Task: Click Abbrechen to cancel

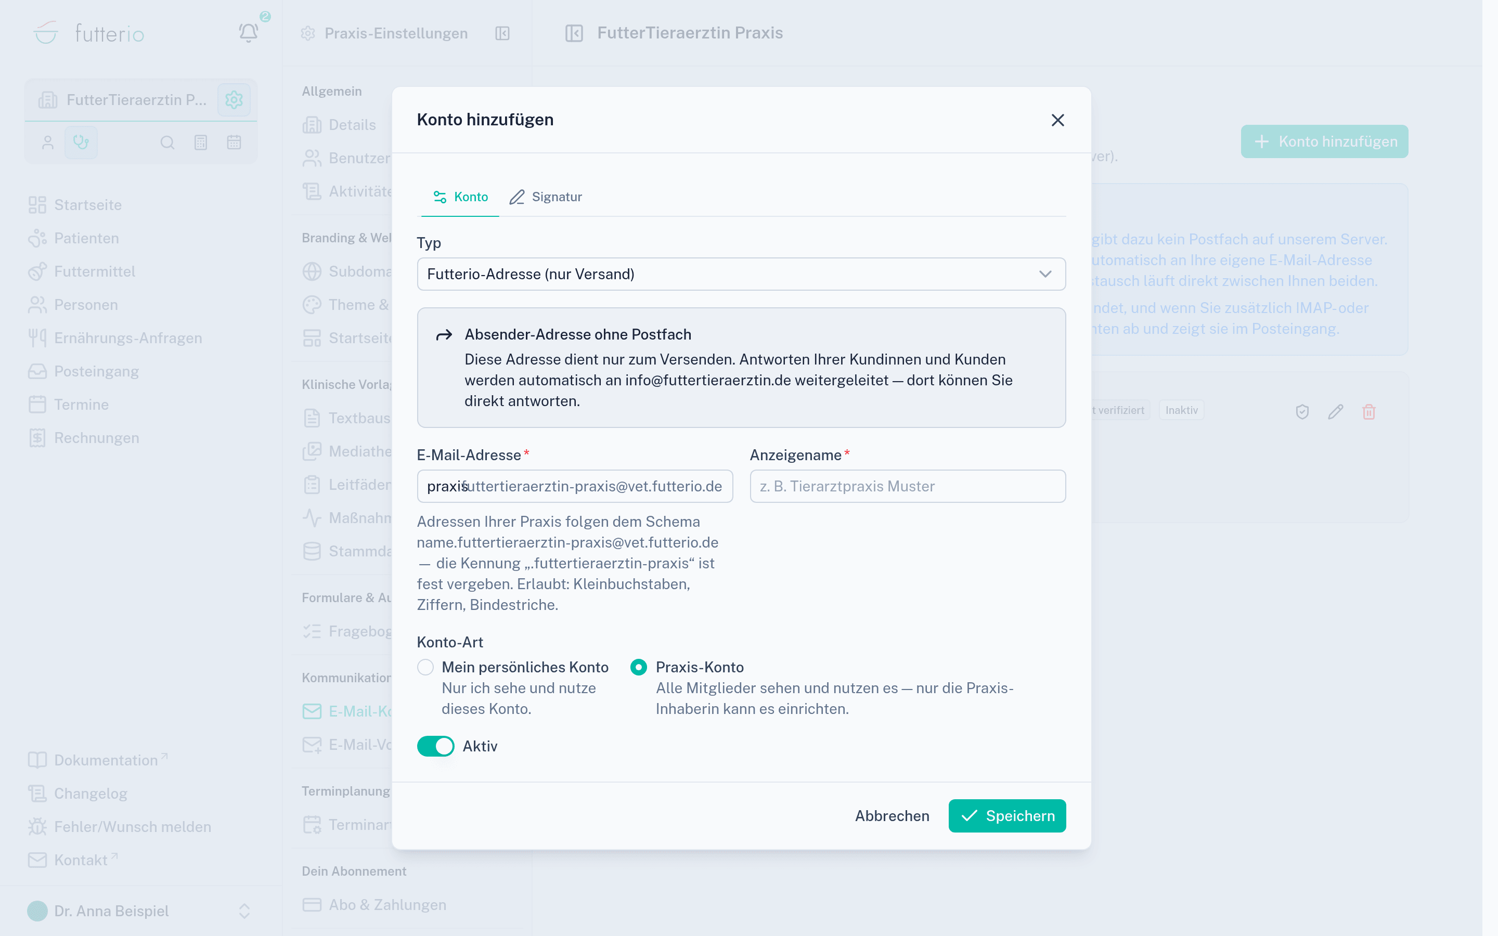Action: (x=892, y=815)
